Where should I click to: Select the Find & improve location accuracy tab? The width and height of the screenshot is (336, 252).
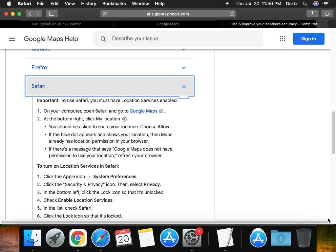275,24
